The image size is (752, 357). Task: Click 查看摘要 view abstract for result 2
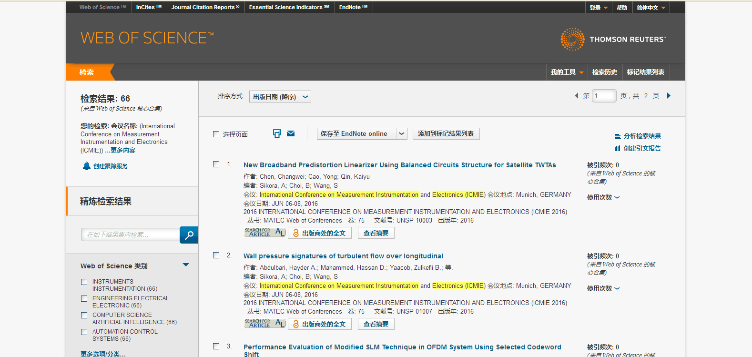376,324
